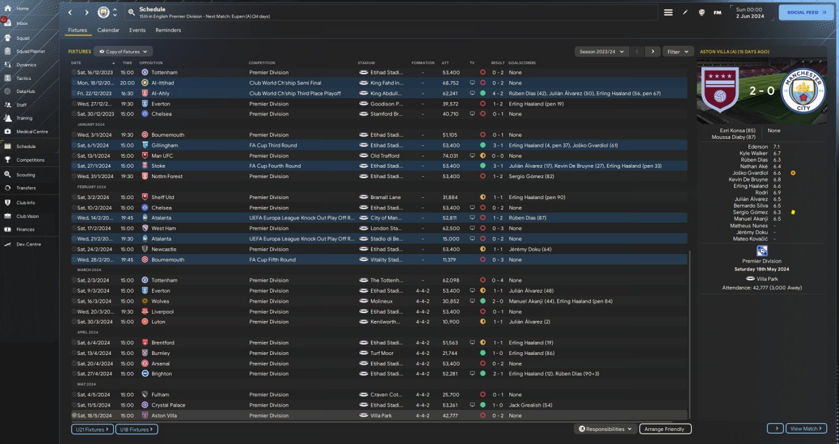Open the Season 2023/24 dropdown

pyautogui.click(x=602, y=51)
